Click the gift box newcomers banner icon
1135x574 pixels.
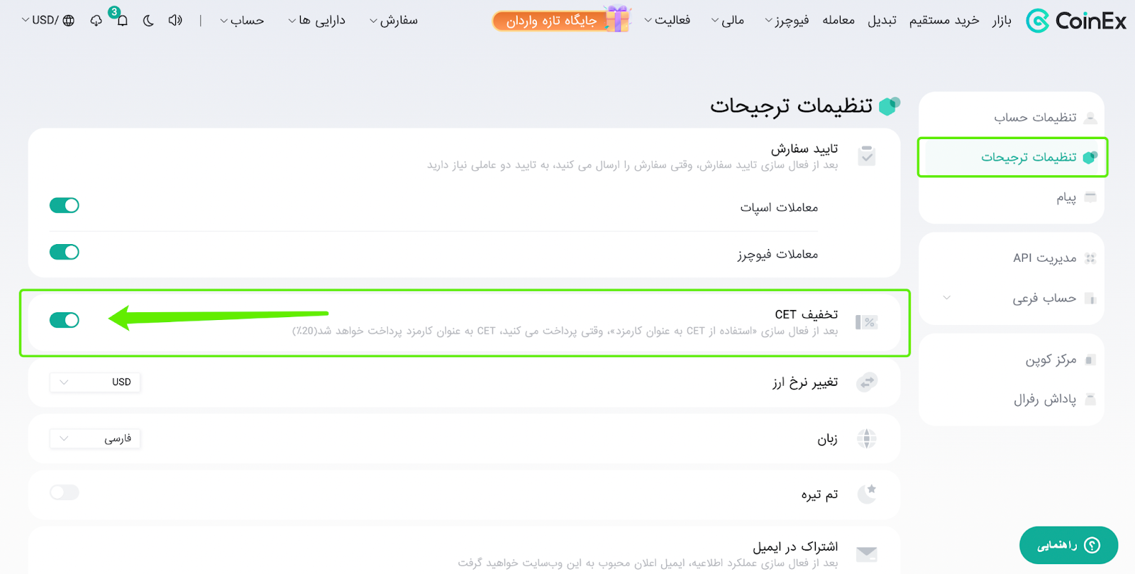[617, 19]
